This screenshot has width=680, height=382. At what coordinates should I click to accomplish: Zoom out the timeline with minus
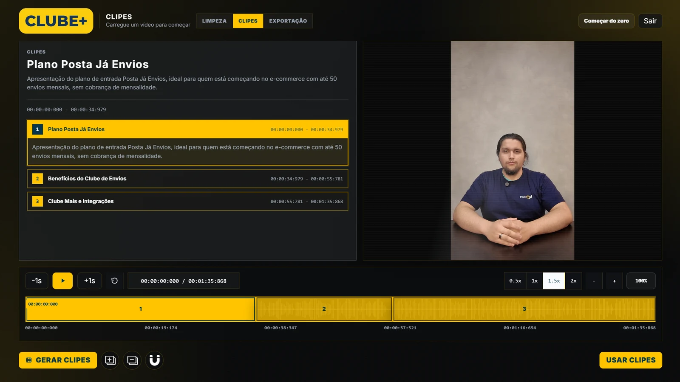coord(594,281)
